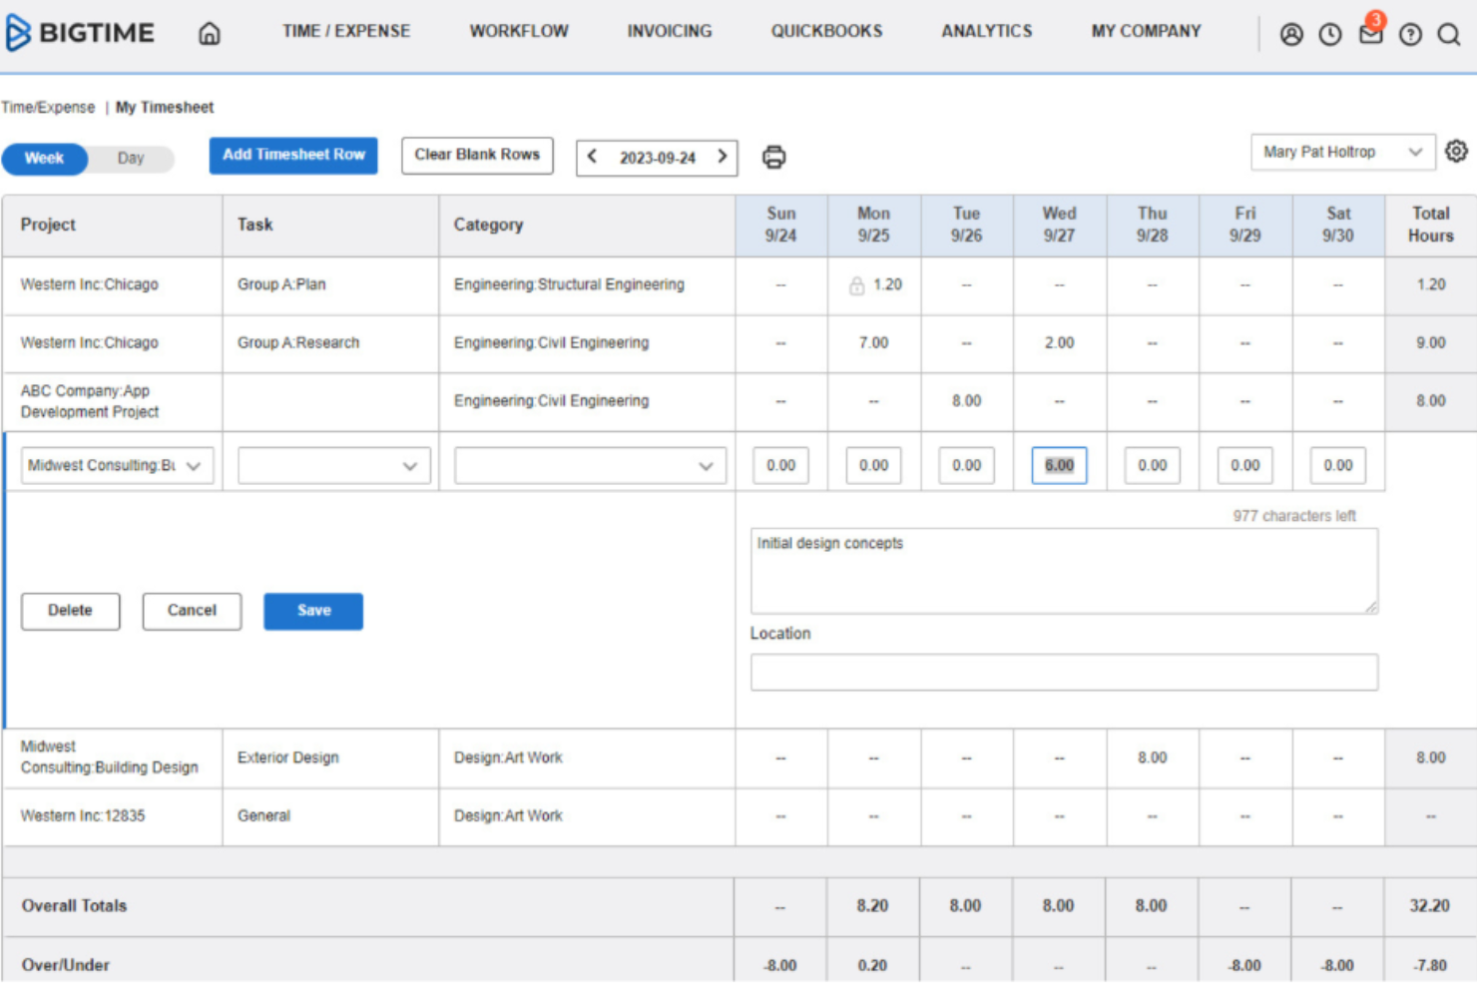Click the 32.20 overall total hours

tap(1429, 906)
